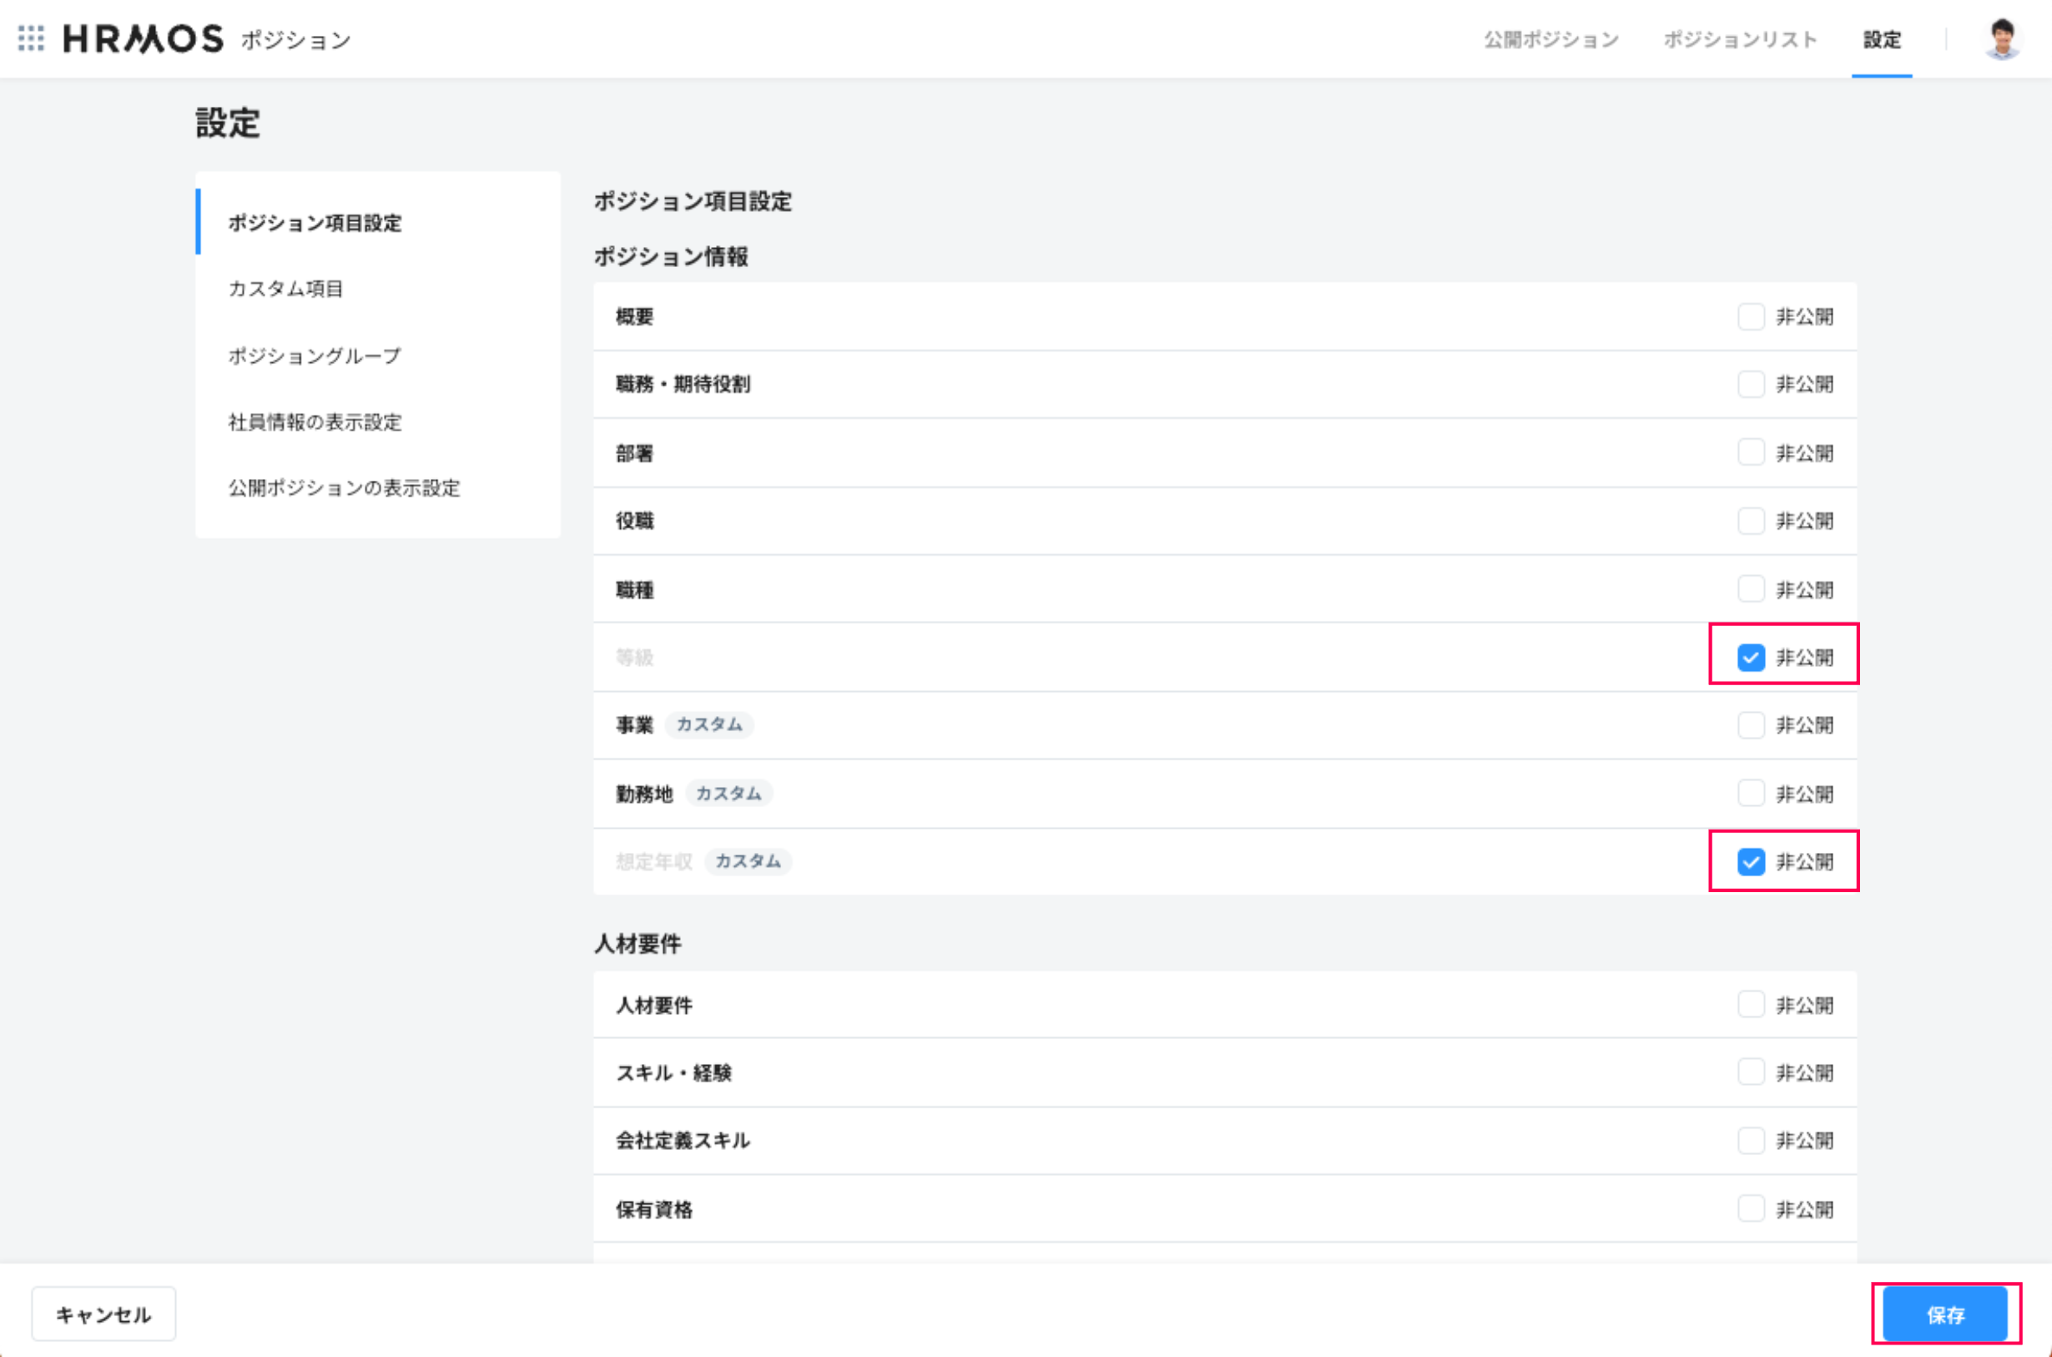Go to ポジショングループ settings
2052x1357 pixels.
[315, 356]
